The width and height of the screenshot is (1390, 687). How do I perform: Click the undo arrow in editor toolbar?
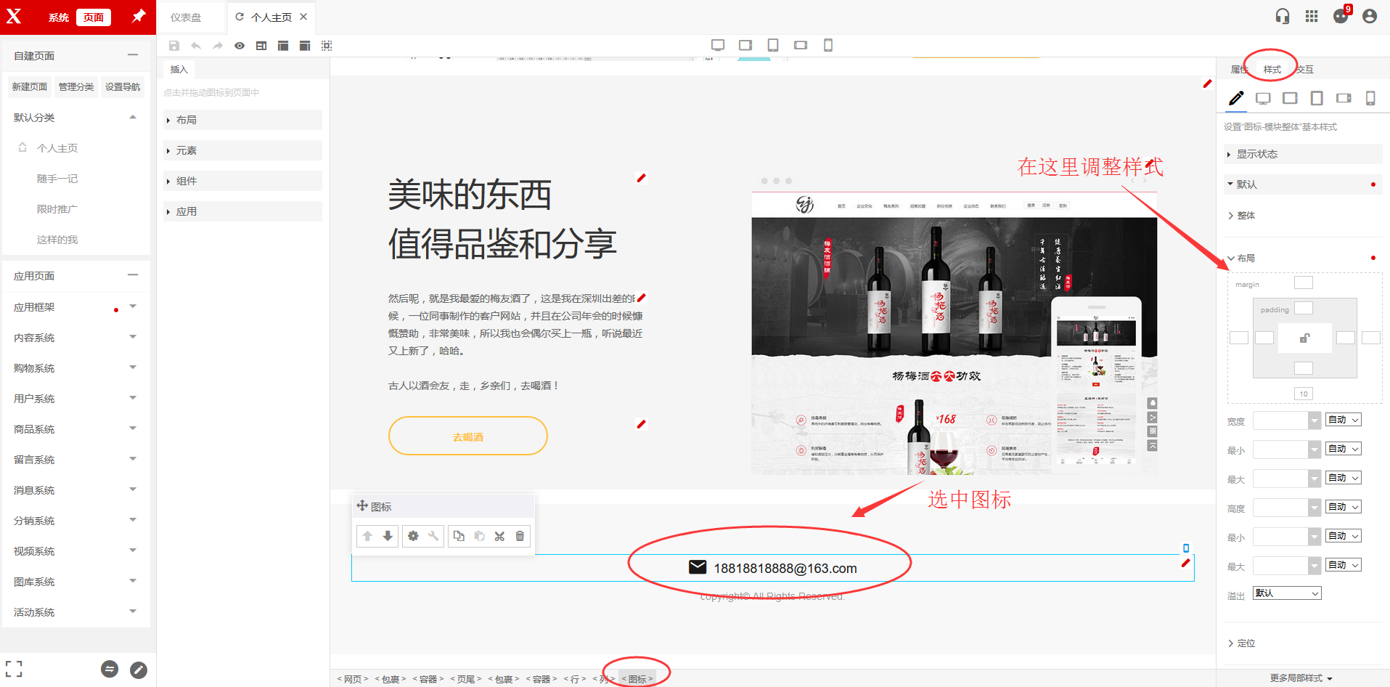196,46
